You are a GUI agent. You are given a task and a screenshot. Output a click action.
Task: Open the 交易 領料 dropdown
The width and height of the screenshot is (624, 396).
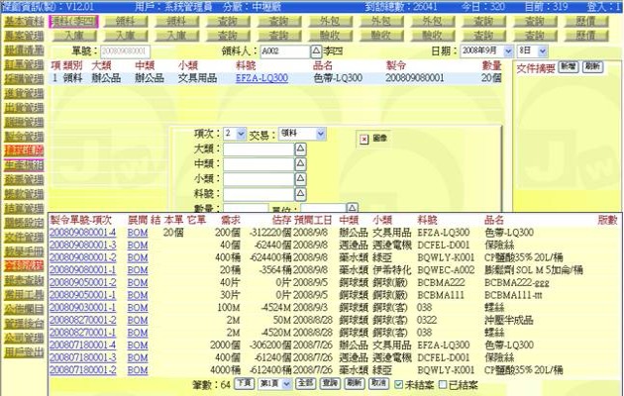pyautogui.click(x=320, y=133)
